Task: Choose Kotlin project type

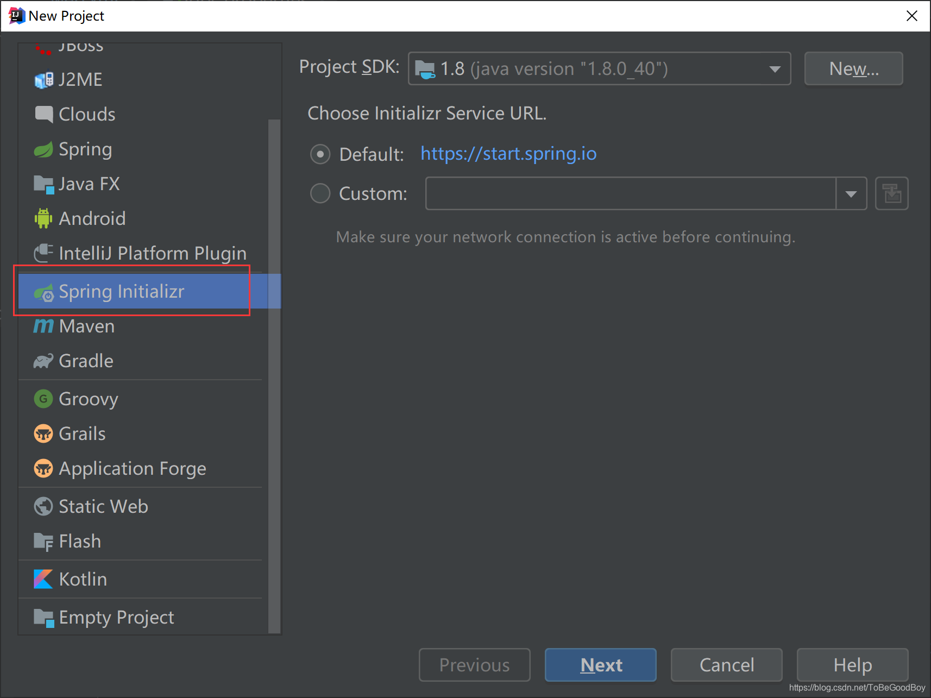Action: point(143,579)
